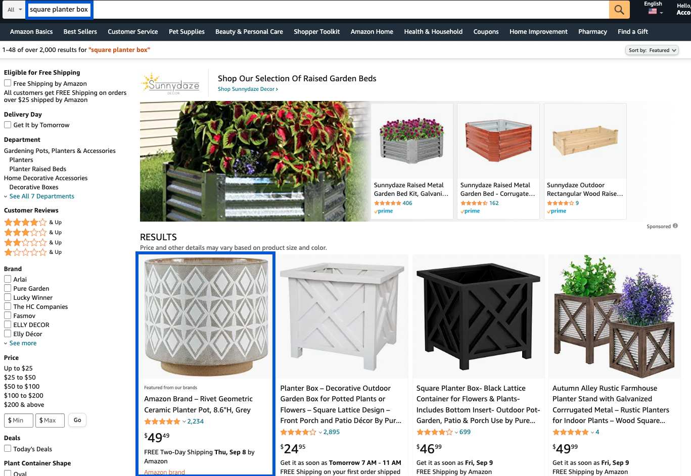The image size is (691, 476).
Task: Open the black lattice square planter image
Action: point(479,316)
